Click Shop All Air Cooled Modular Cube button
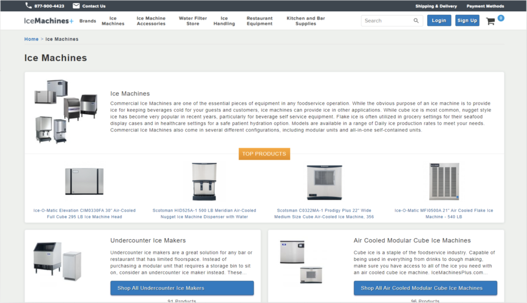 [x=425, y=288]
